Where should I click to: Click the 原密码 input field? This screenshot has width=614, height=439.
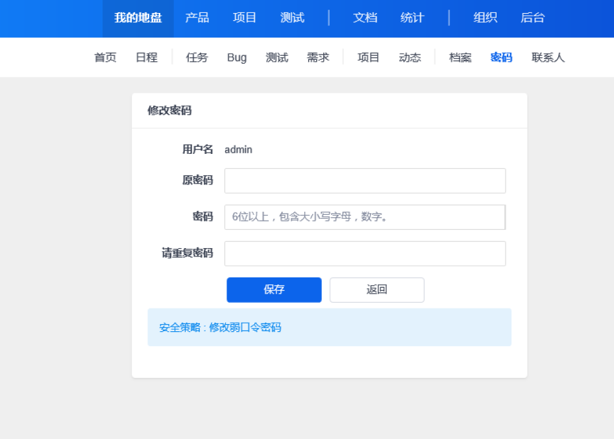pyautogui.click(x=365, y=181)
